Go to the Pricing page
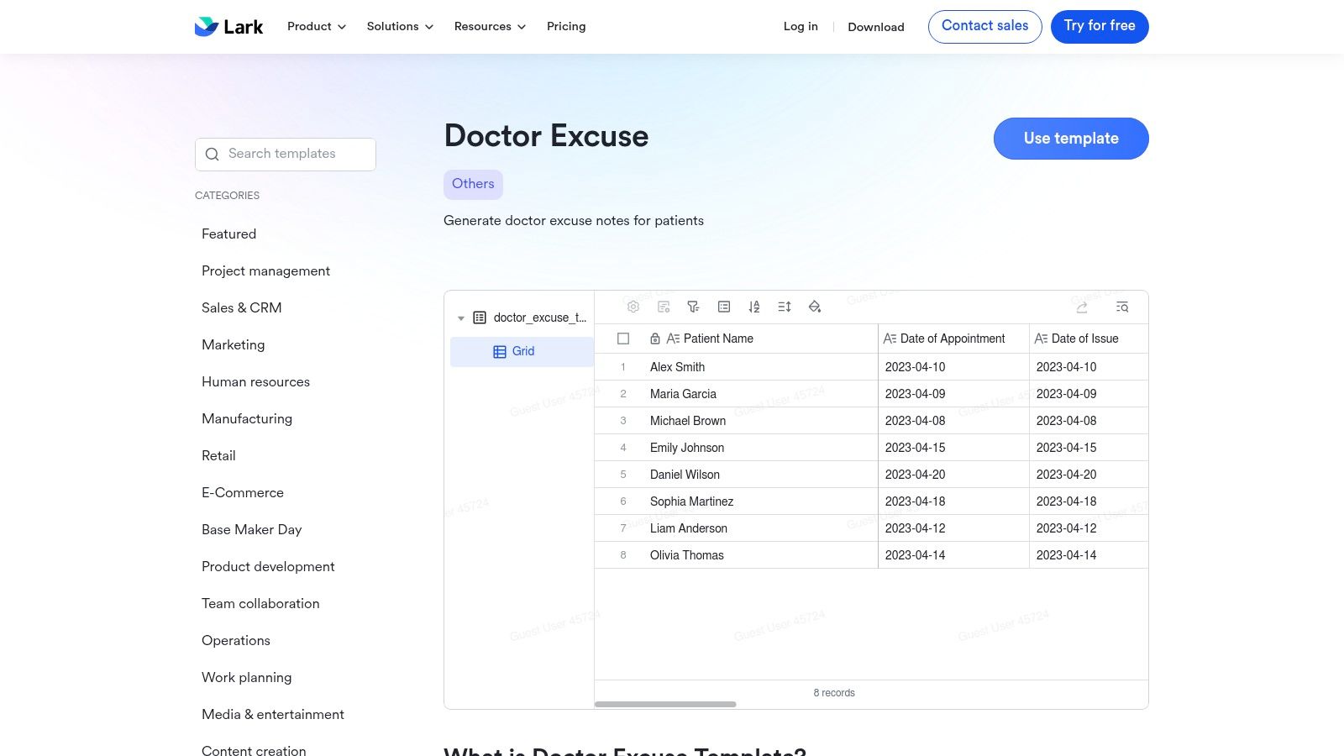 566,27
